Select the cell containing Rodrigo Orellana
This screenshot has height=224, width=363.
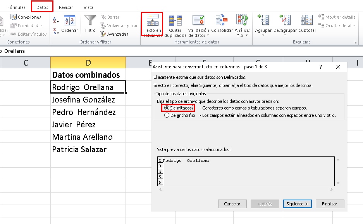[x=87, y=86]
